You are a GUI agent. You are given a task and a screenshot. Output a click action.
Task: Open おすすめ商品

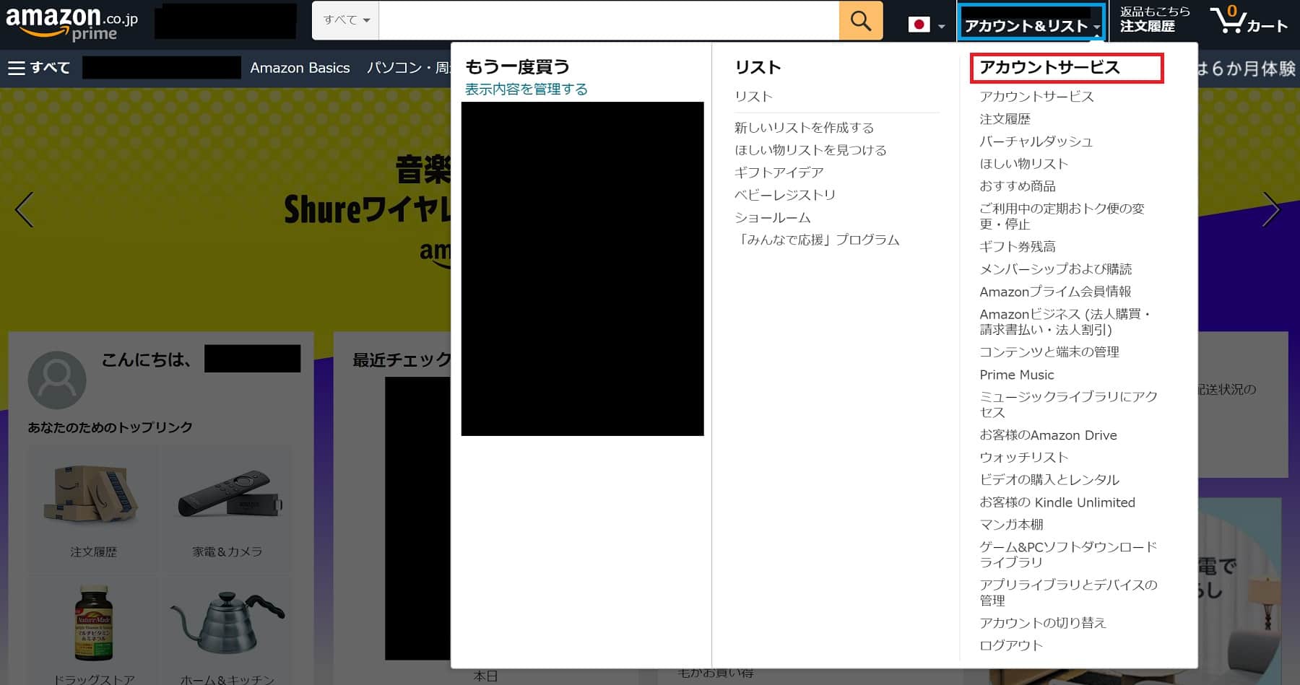tap(1017, 186)
